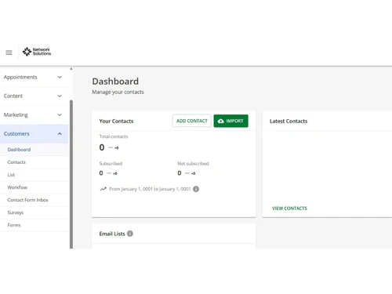392x294 pixels.
Task: Open Workflow in the sidebar
Action: [34, 187]
